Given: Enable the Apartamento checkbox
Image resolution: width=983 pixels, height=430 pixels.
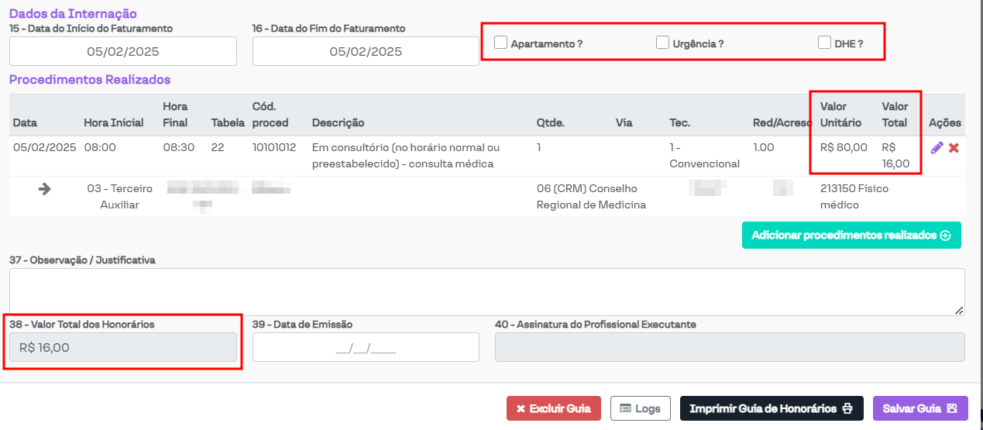Looking at the screenshot, I should (x=501, y=43).
